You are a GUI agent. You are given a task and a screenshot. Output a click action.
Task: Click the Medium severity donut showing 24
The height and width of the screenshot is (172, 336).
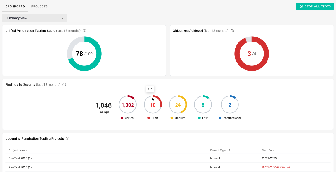point(178,104)
